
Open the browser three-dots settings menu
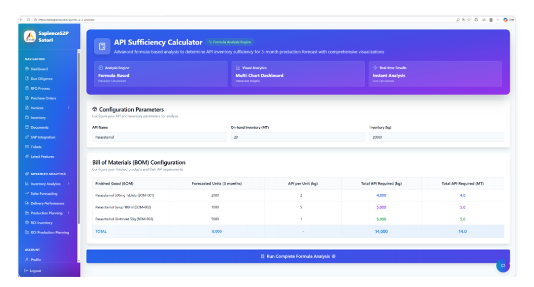tap(498, 20)
